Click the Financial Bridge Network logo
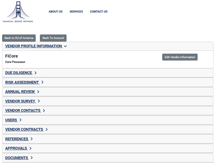Image resolution: width=215 pixels, height=163 pixels. pos(18,12)
